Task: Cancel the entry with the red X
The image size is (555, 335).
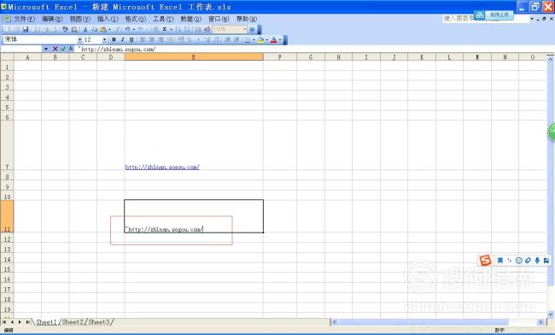Action: [55, 49]
